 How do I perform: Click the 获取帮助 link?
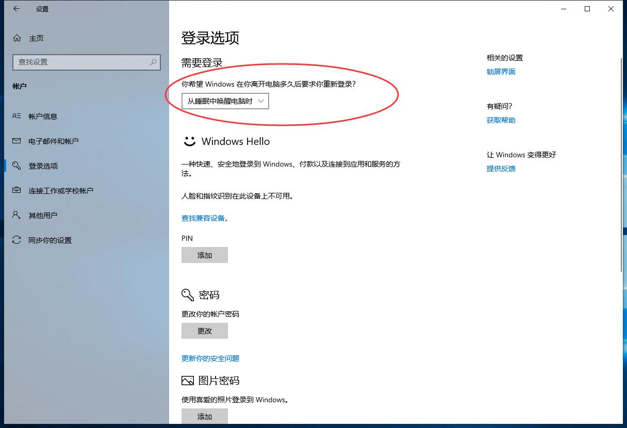(x=501, y=120)
